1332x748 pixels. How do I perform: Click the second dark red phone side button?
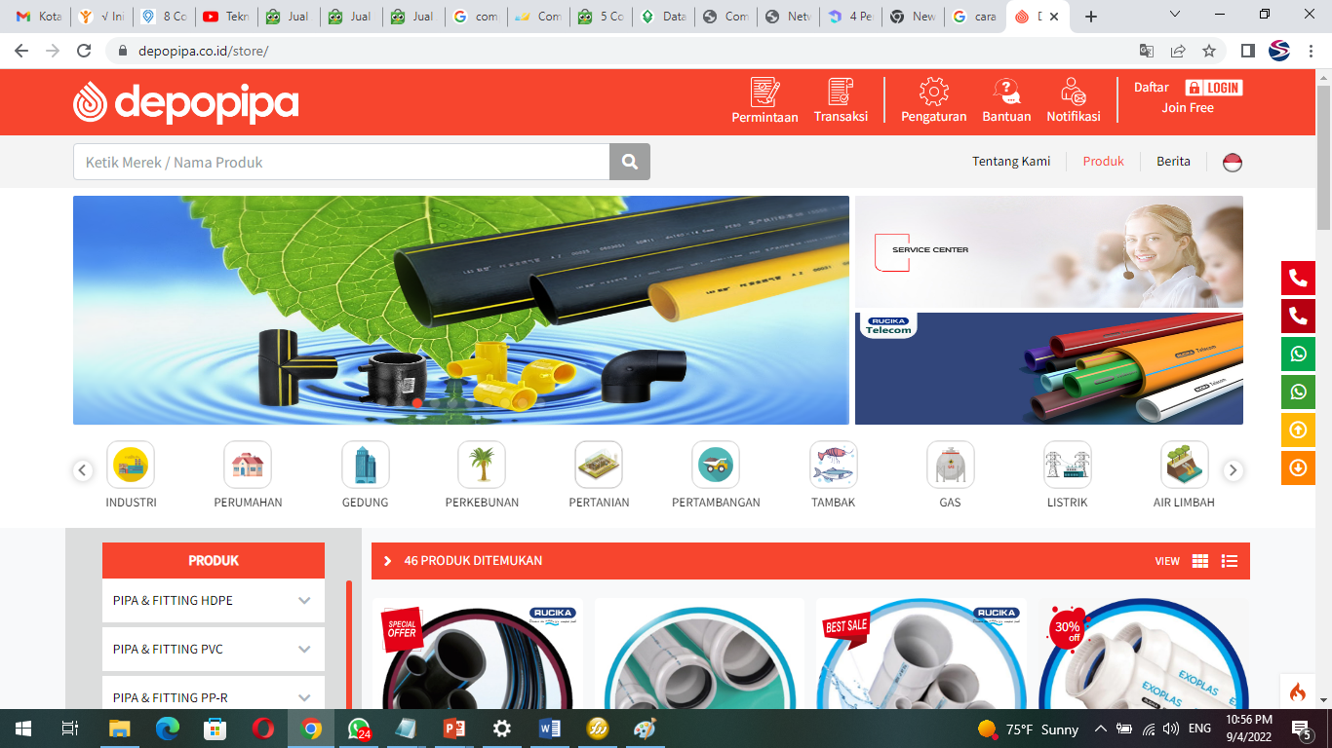pyautogui.click(x=1298, y=317)
